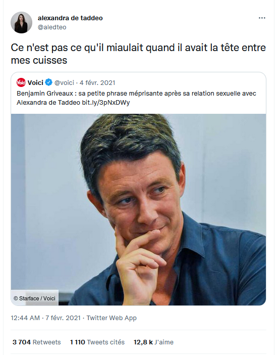Viewport: 280px width, 355px height.
Task: Open the Voici account name in quoted tweet
Action: coord(35,82)
